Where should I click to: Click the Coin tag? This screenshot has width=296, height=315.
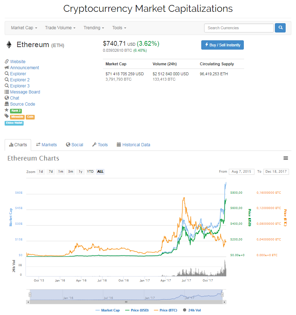click(30, 117)
